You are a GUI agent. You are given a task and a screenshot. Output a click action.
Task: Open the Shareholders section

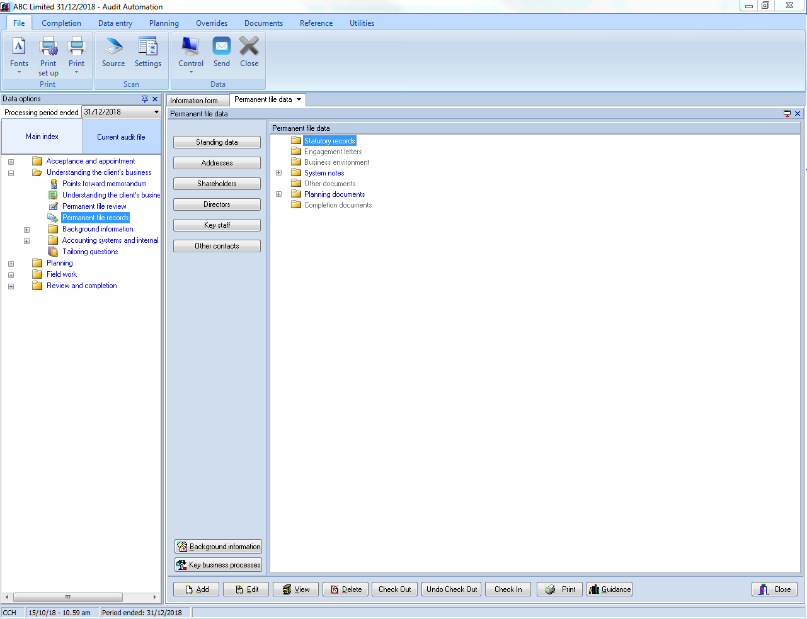(217, 184)
